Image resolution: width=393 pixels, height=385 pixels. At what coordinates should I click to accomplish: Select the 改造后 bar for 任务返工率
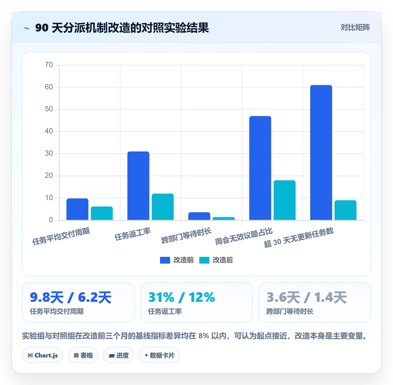coord(163,207)
